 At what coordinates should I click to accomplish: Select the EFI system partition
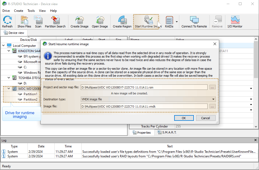tap(29, 56)
